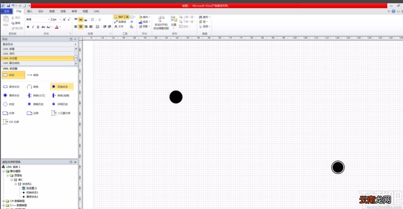Click the Save icon in quick access toolbar
Image resolution: width=403 pixels, height=209 pixels.
click(8, 6)
